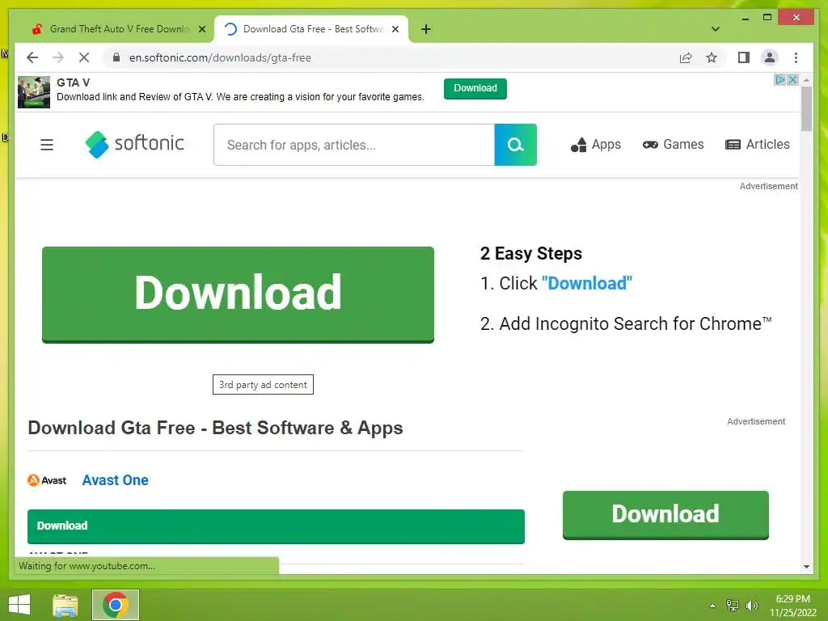Open the Chrome profile avatar
828x621 pixels.
click(x=770, y=57)
